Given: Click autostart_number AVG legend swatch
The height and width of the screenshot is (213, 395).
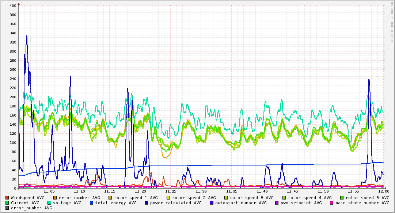Looking at the screenshot, I should pyautogui.click(x=211, y=203).
